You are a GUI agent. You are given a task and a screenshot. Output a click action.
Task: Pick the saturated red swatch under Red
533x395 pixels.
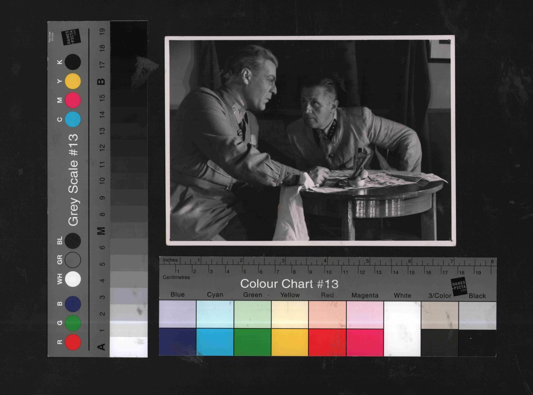(327, 342)
